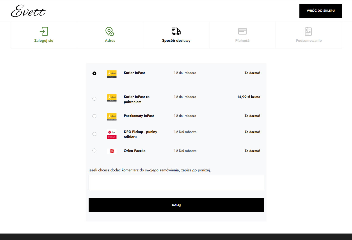Select Orlen Paczka radio button
352x240 pixels.
click(95, 151)
